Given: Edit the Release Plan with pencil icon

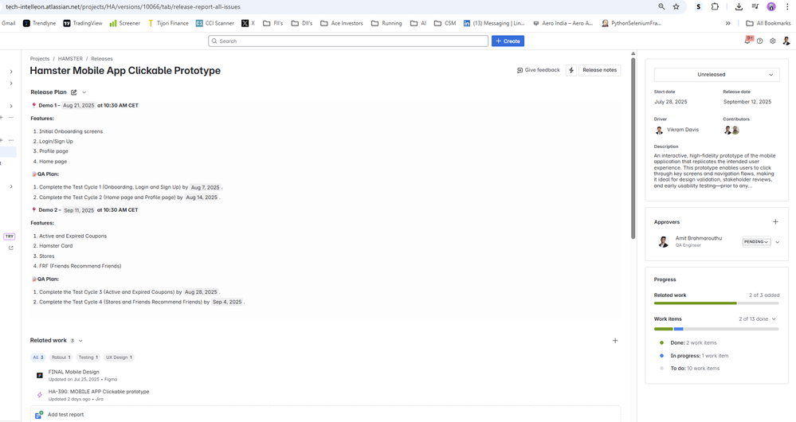Looking at the screenshot, I should [74, 92].
